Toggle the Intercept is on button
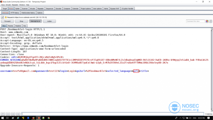Screen dimensions: 213x120 35,21
